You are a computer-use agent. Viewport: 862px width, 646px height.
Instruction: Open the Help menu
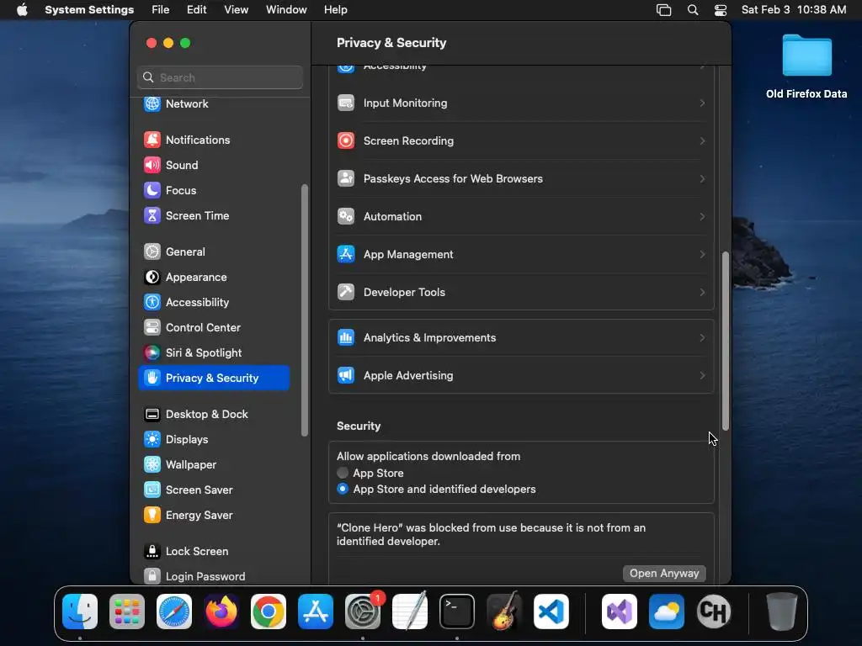point(335,10)
